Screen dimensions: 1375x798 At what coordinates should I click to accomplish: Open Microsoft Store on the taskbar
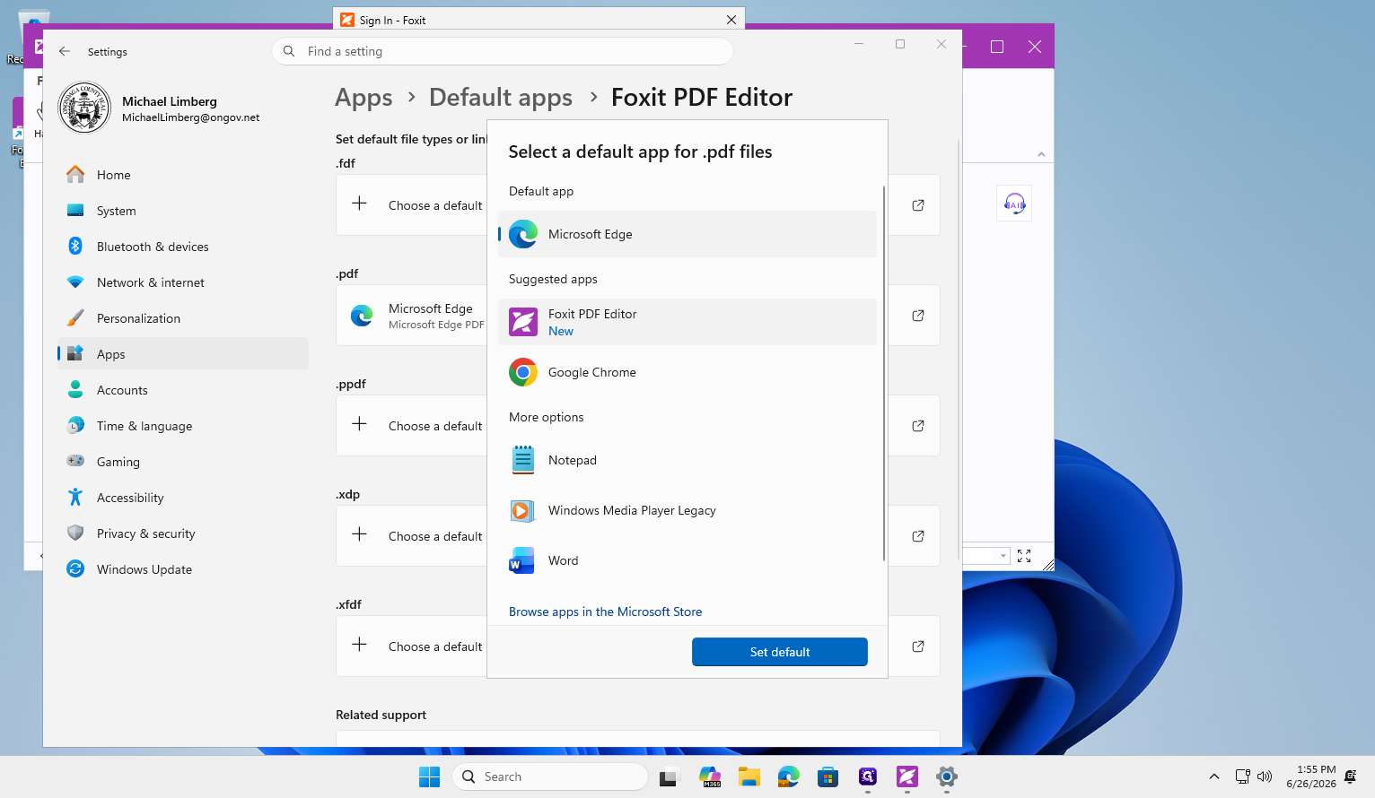pos(828,776)
